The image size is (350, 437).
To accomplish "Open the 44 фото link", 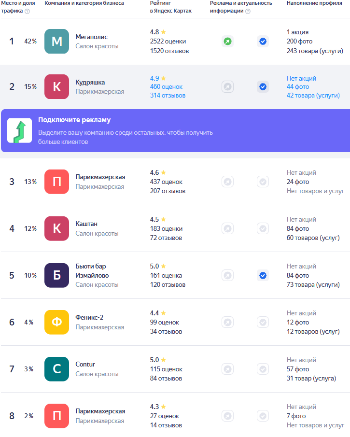I will (298, 86).
